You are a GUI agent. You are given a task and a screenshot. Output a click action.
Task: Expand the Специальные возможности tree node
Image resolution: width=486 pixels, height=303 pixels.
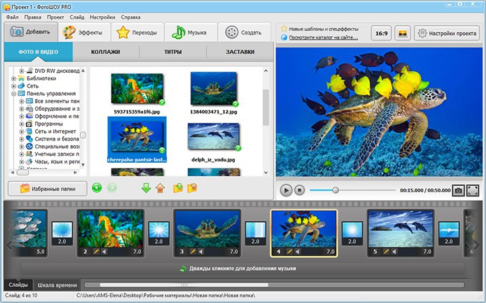click(x=22, y=146)
